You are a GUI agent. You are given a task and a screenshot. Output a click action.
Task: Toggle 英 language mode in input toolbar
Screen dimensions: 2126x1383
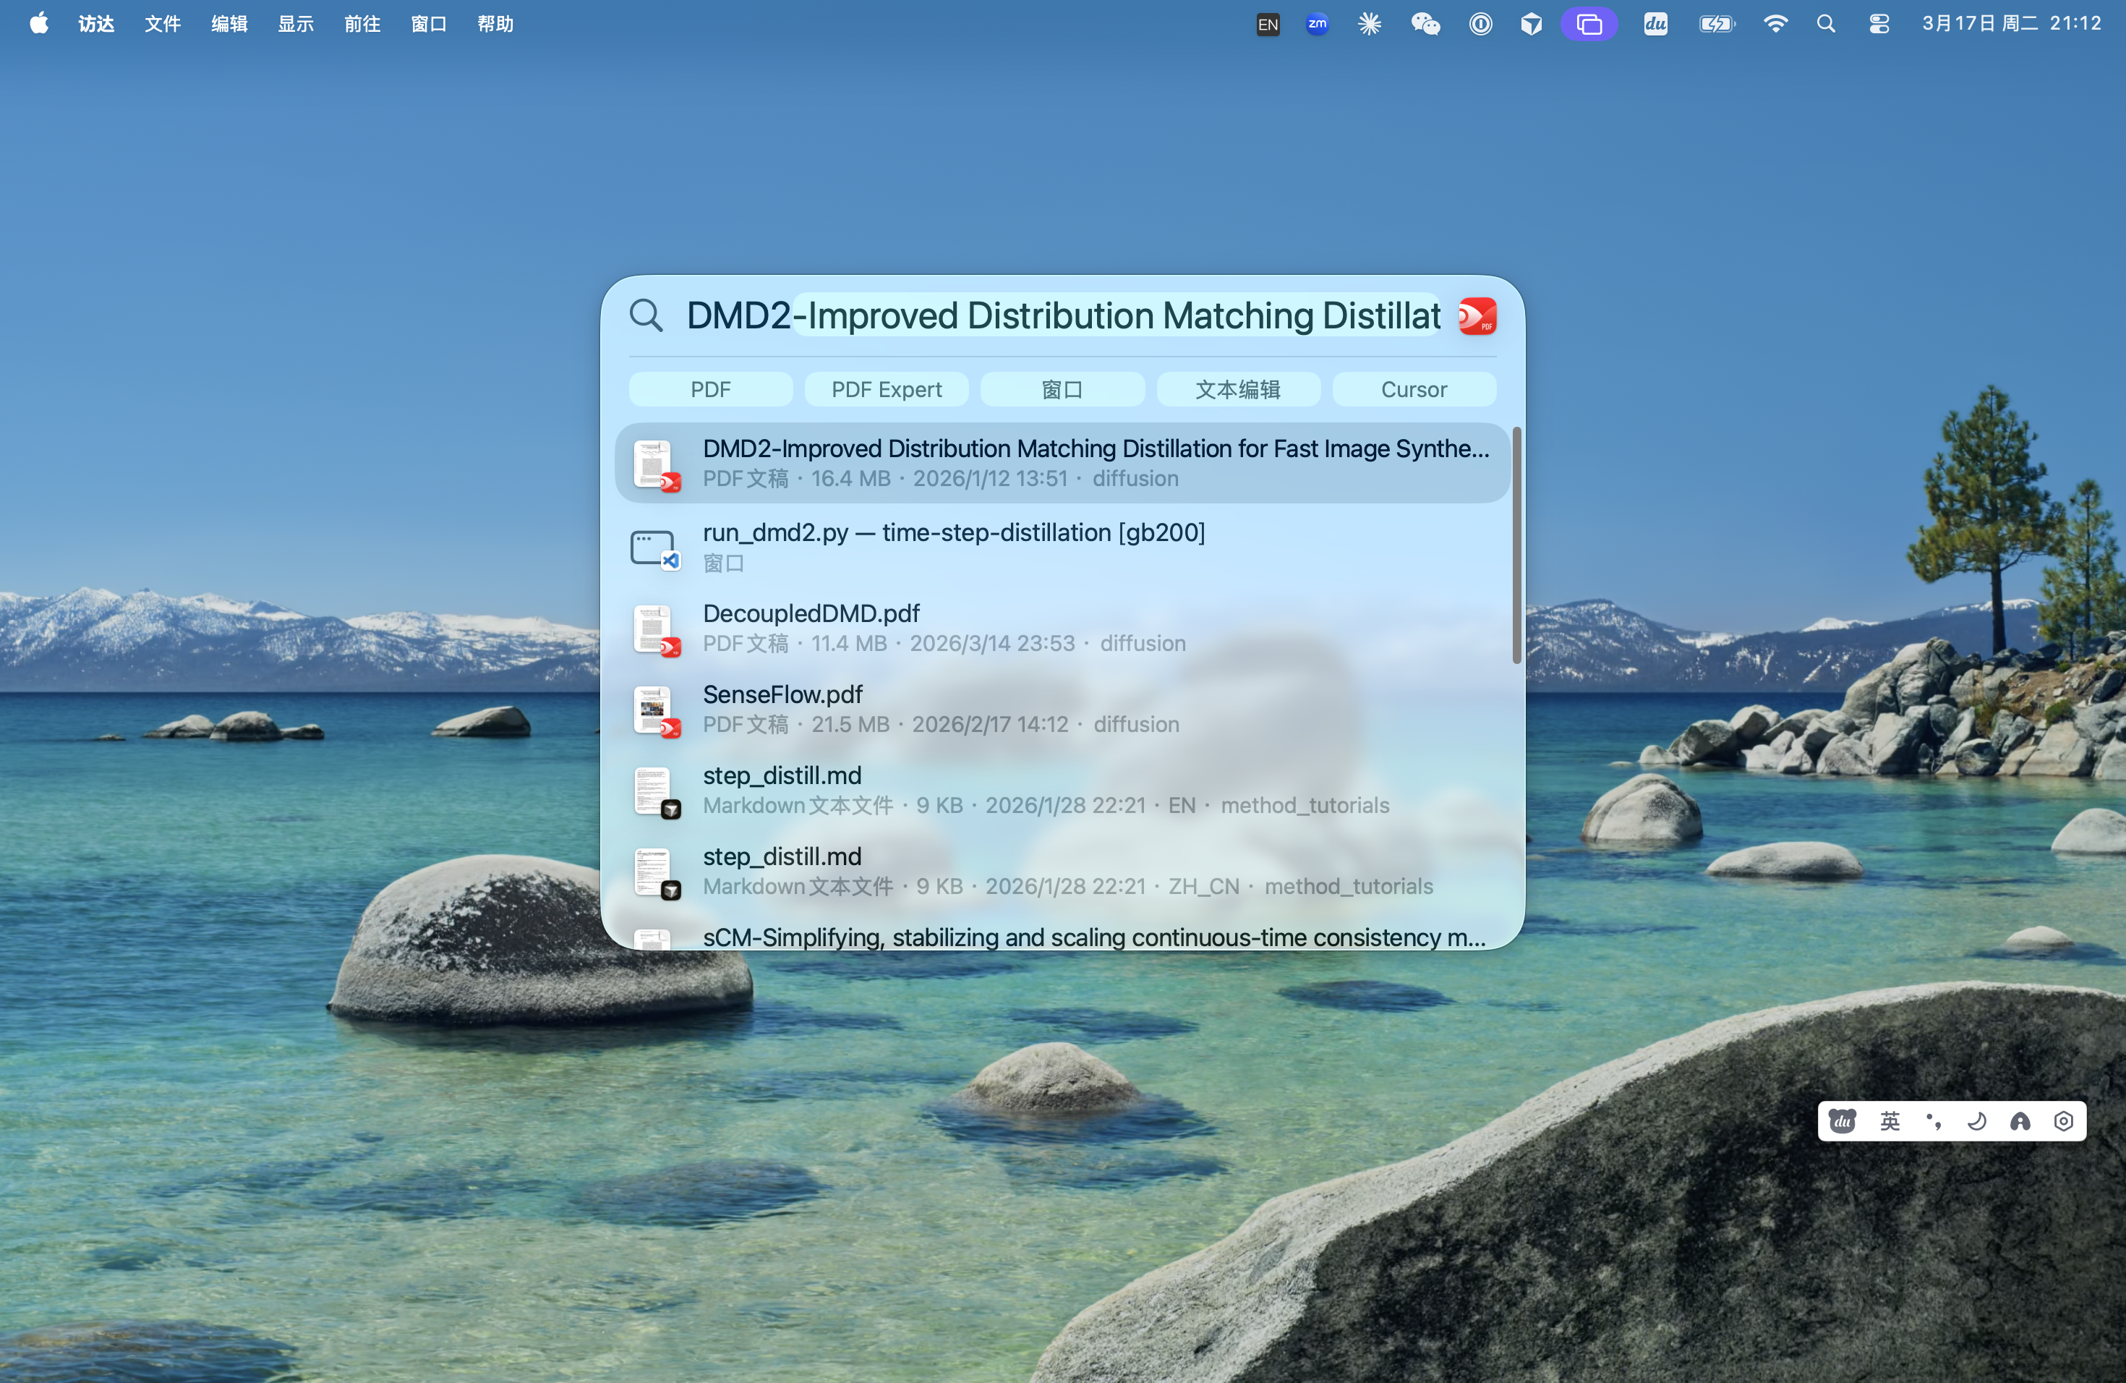[x=1890, y=1121]
